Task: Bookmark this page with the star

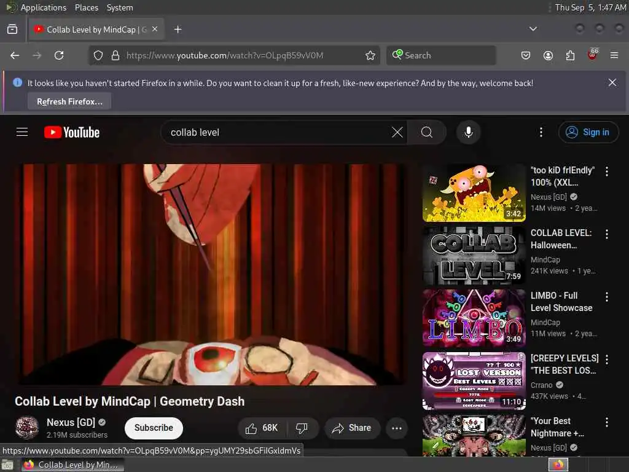Action: click(370, 55)
